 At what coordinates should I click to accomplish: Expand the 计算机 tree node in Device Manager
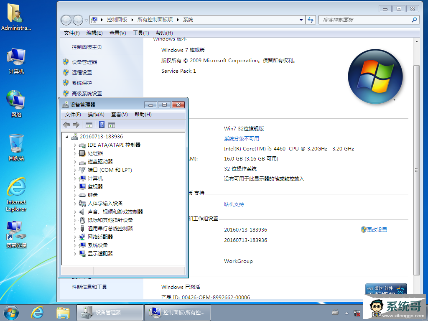click(x=75, y=178)
